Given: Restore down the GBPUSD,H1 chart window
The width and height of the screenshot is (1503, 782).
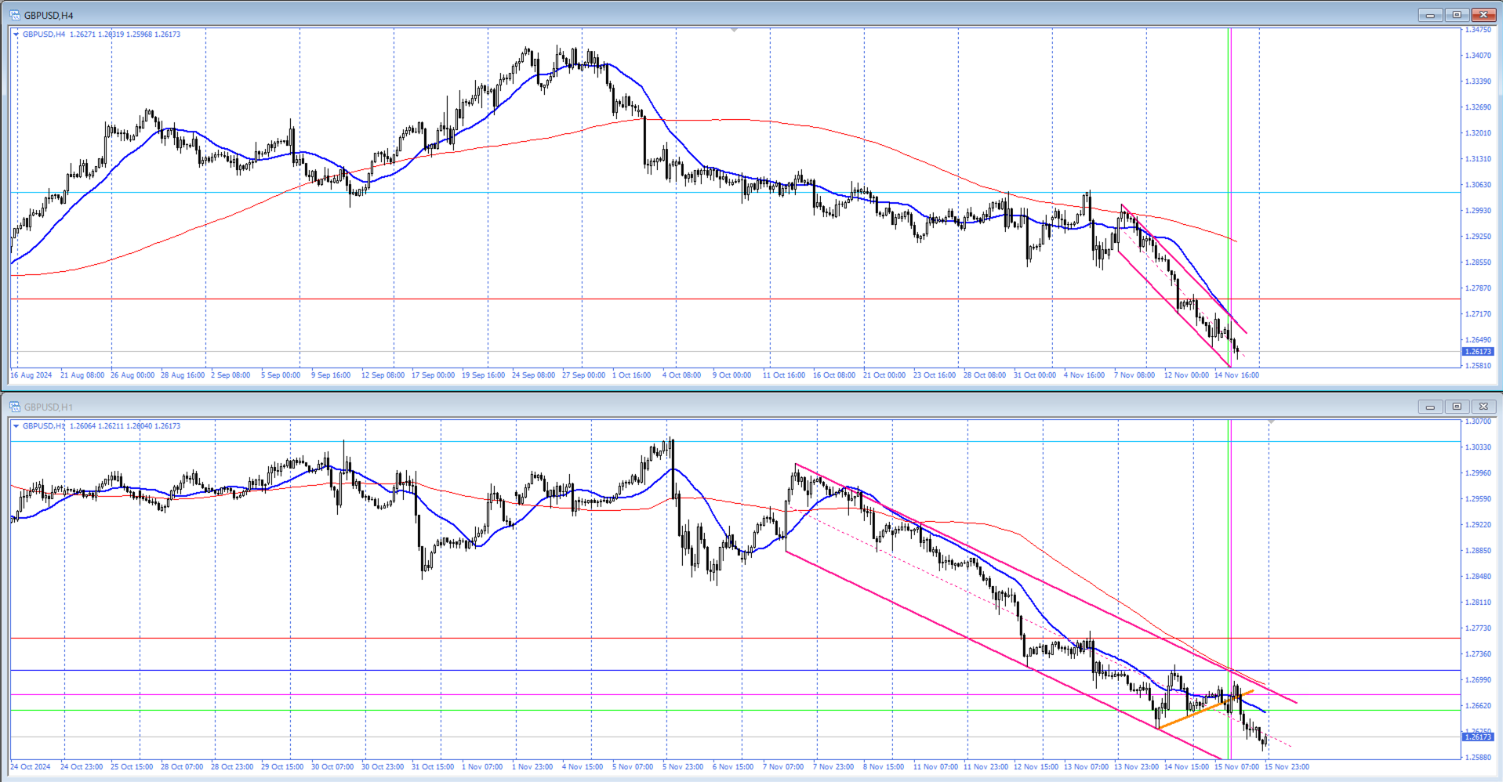Looking at the screenshot, I should pos(1457,407).
